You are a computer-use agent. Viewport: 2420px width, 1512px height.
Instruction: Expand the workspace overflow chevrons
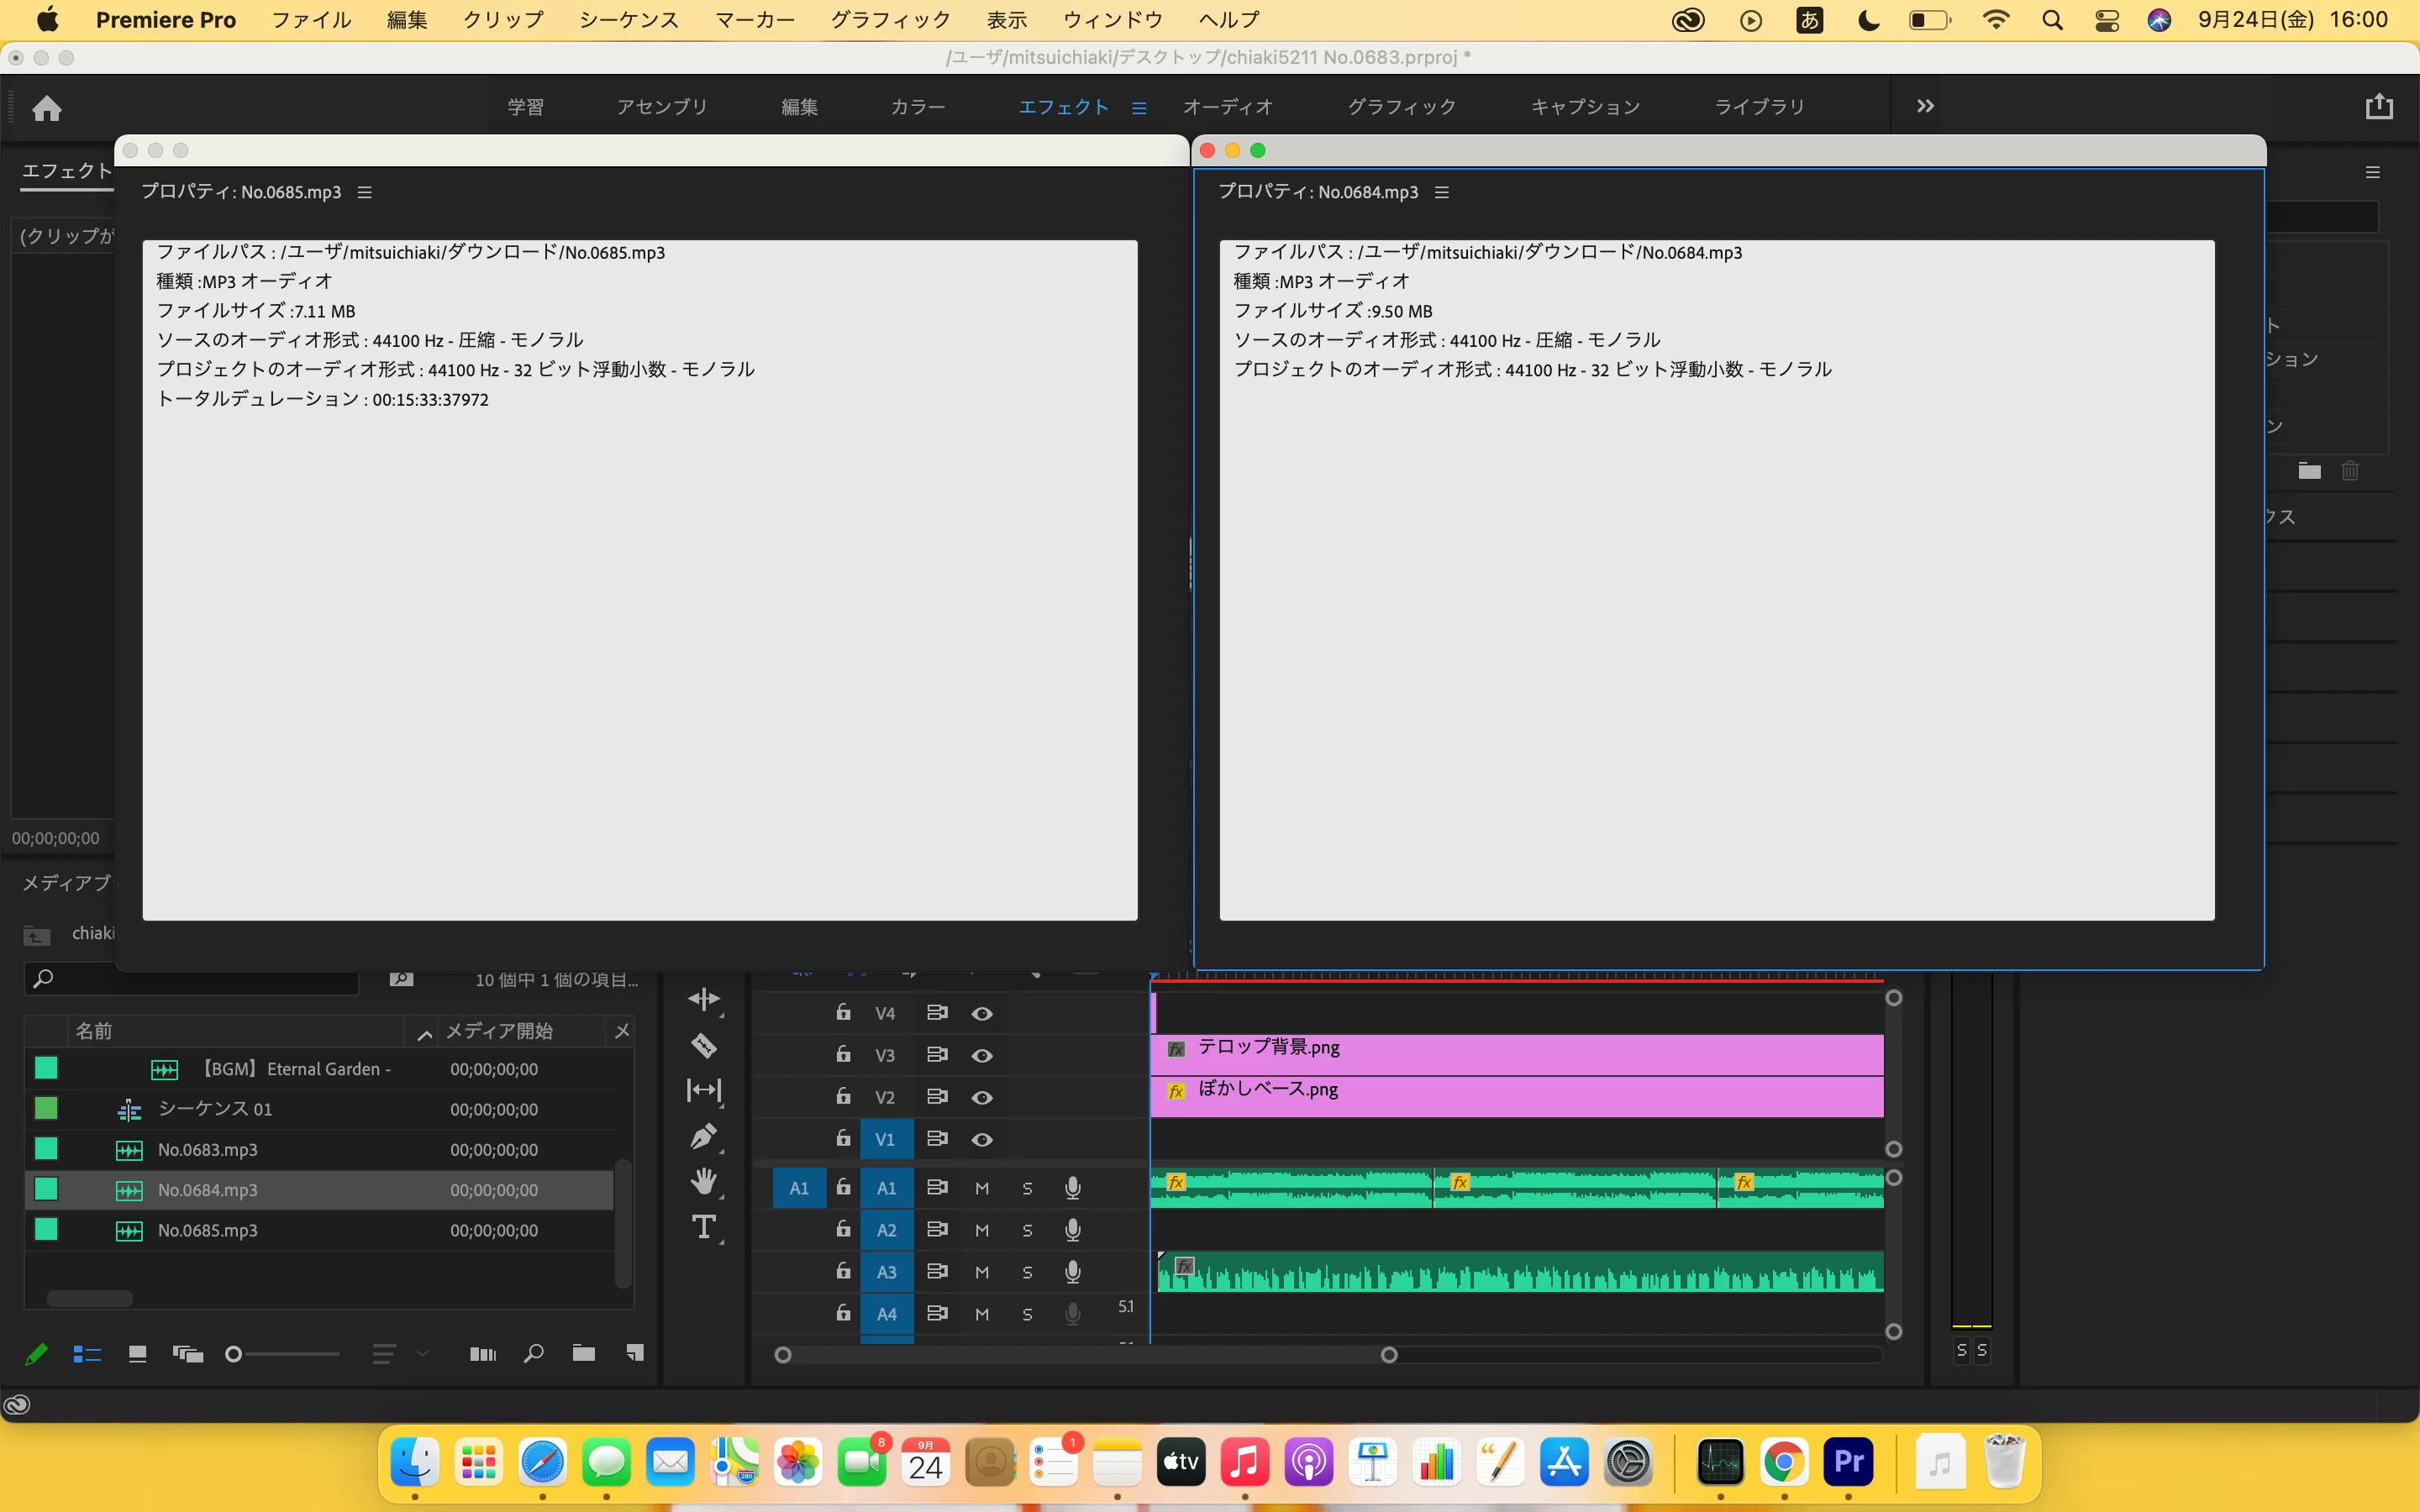pos(1925,106)
